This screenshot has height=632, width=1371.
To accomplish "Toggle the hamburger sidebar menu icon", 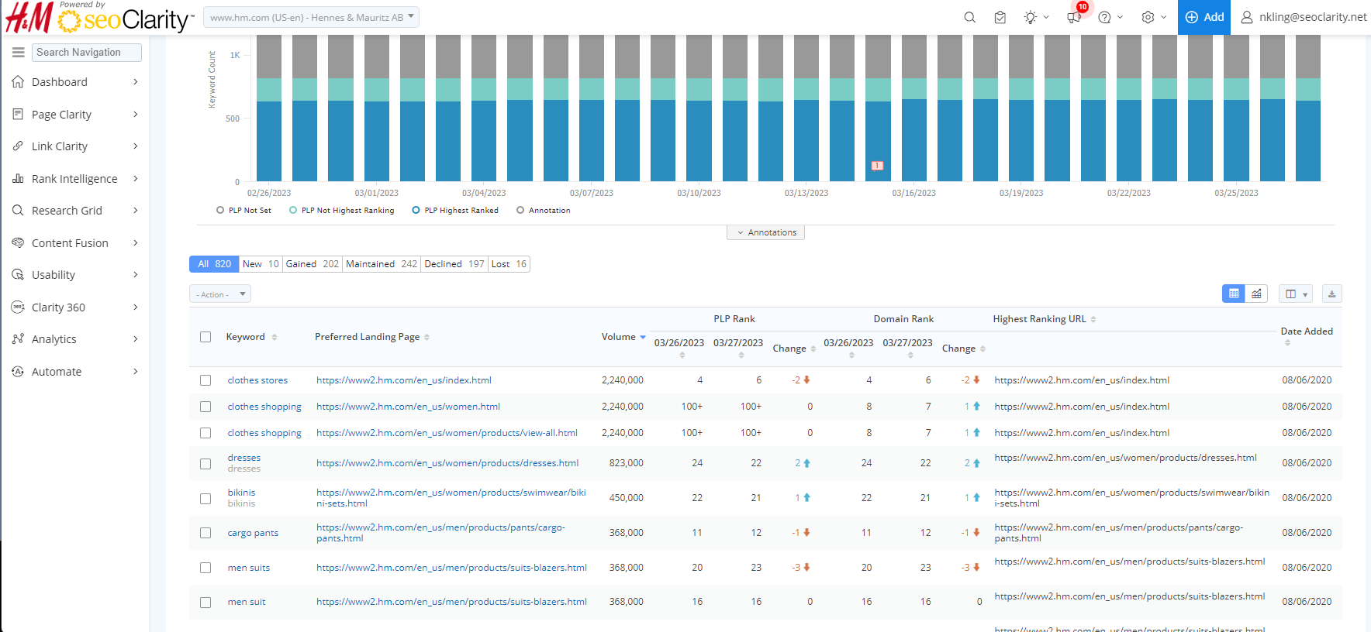I will pos(18,52).
